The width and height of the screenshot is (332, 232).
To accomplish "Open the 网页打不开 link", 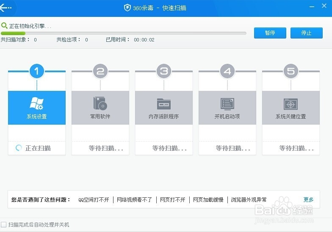I will (173, 199).
